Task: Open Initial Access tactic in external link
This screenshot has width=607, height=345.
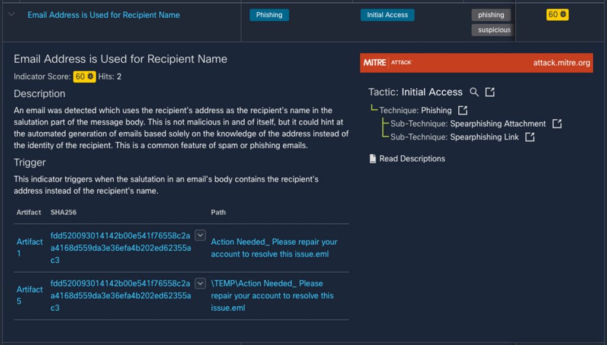Action: click(490, 92)
